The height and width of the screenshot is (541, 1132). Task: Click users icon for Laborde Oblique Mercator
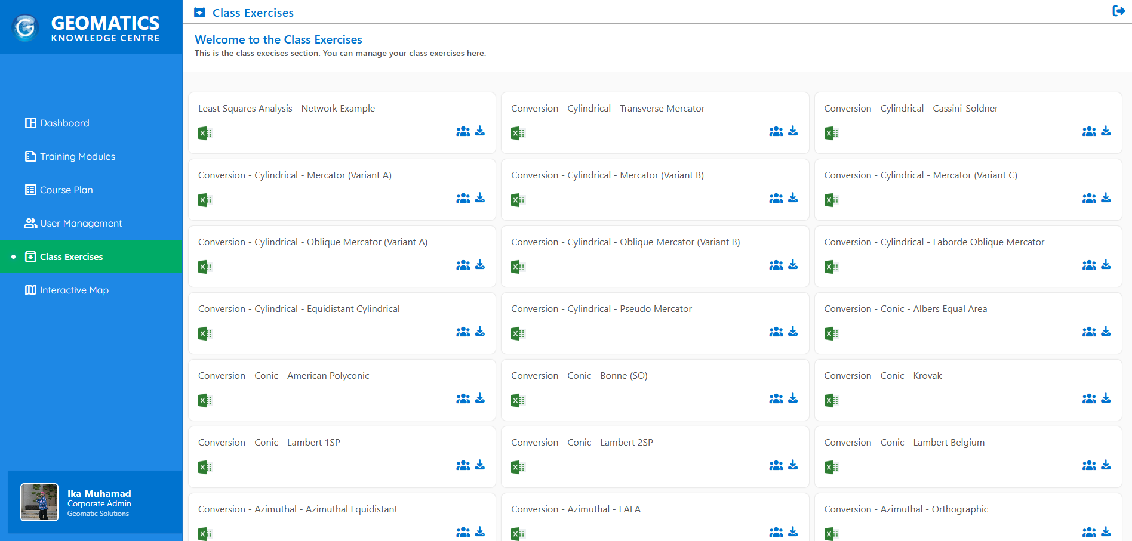tap(1088, 265)
